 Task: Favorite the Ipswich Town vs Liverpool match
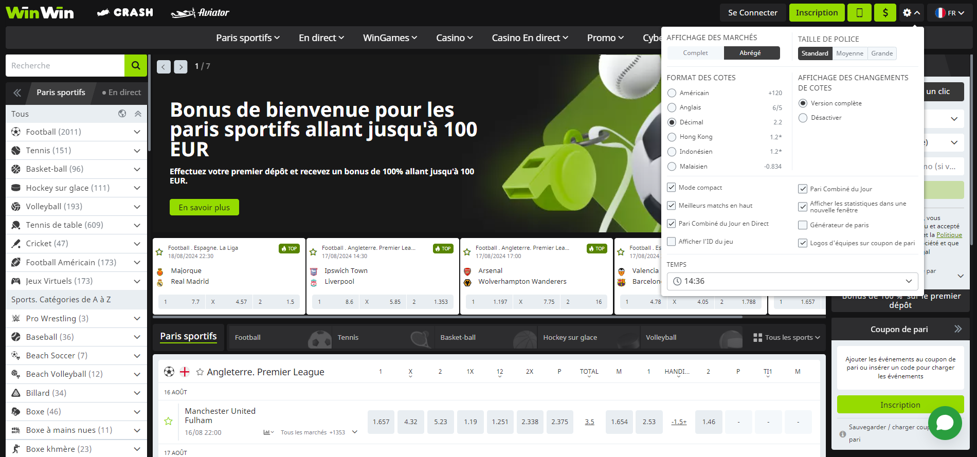point(313,252)
